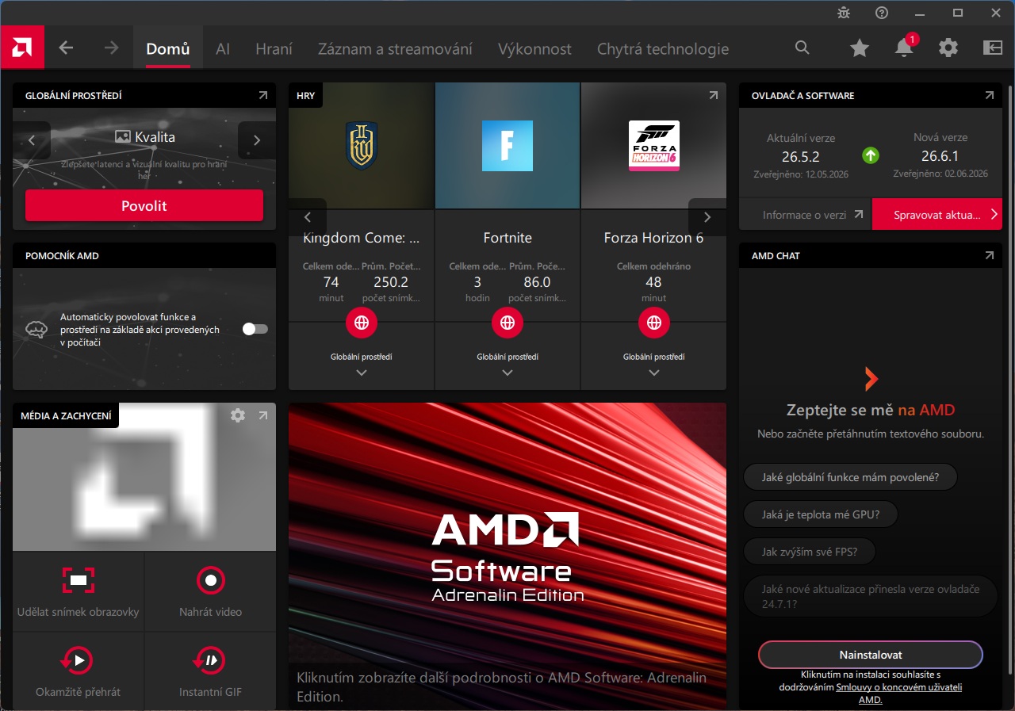Viewport: 1015px width, 711px height.
Task: Click Nainstalovat button
Action: [x=871, y=655]
